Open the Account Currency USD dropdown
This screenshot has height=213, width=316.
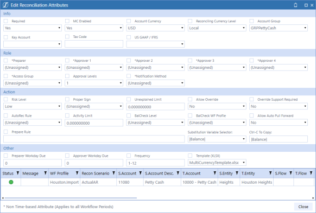(155, 28)
